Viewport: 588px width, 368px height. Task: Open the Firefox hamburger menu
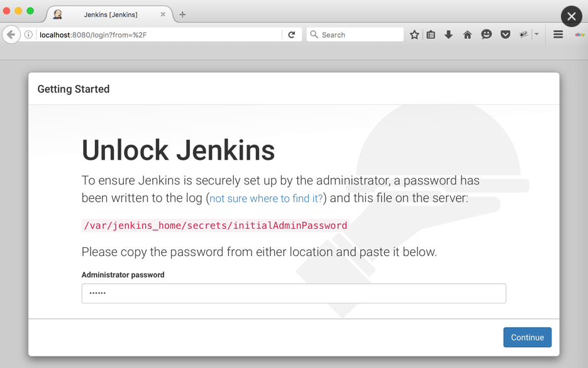point(558,35)
